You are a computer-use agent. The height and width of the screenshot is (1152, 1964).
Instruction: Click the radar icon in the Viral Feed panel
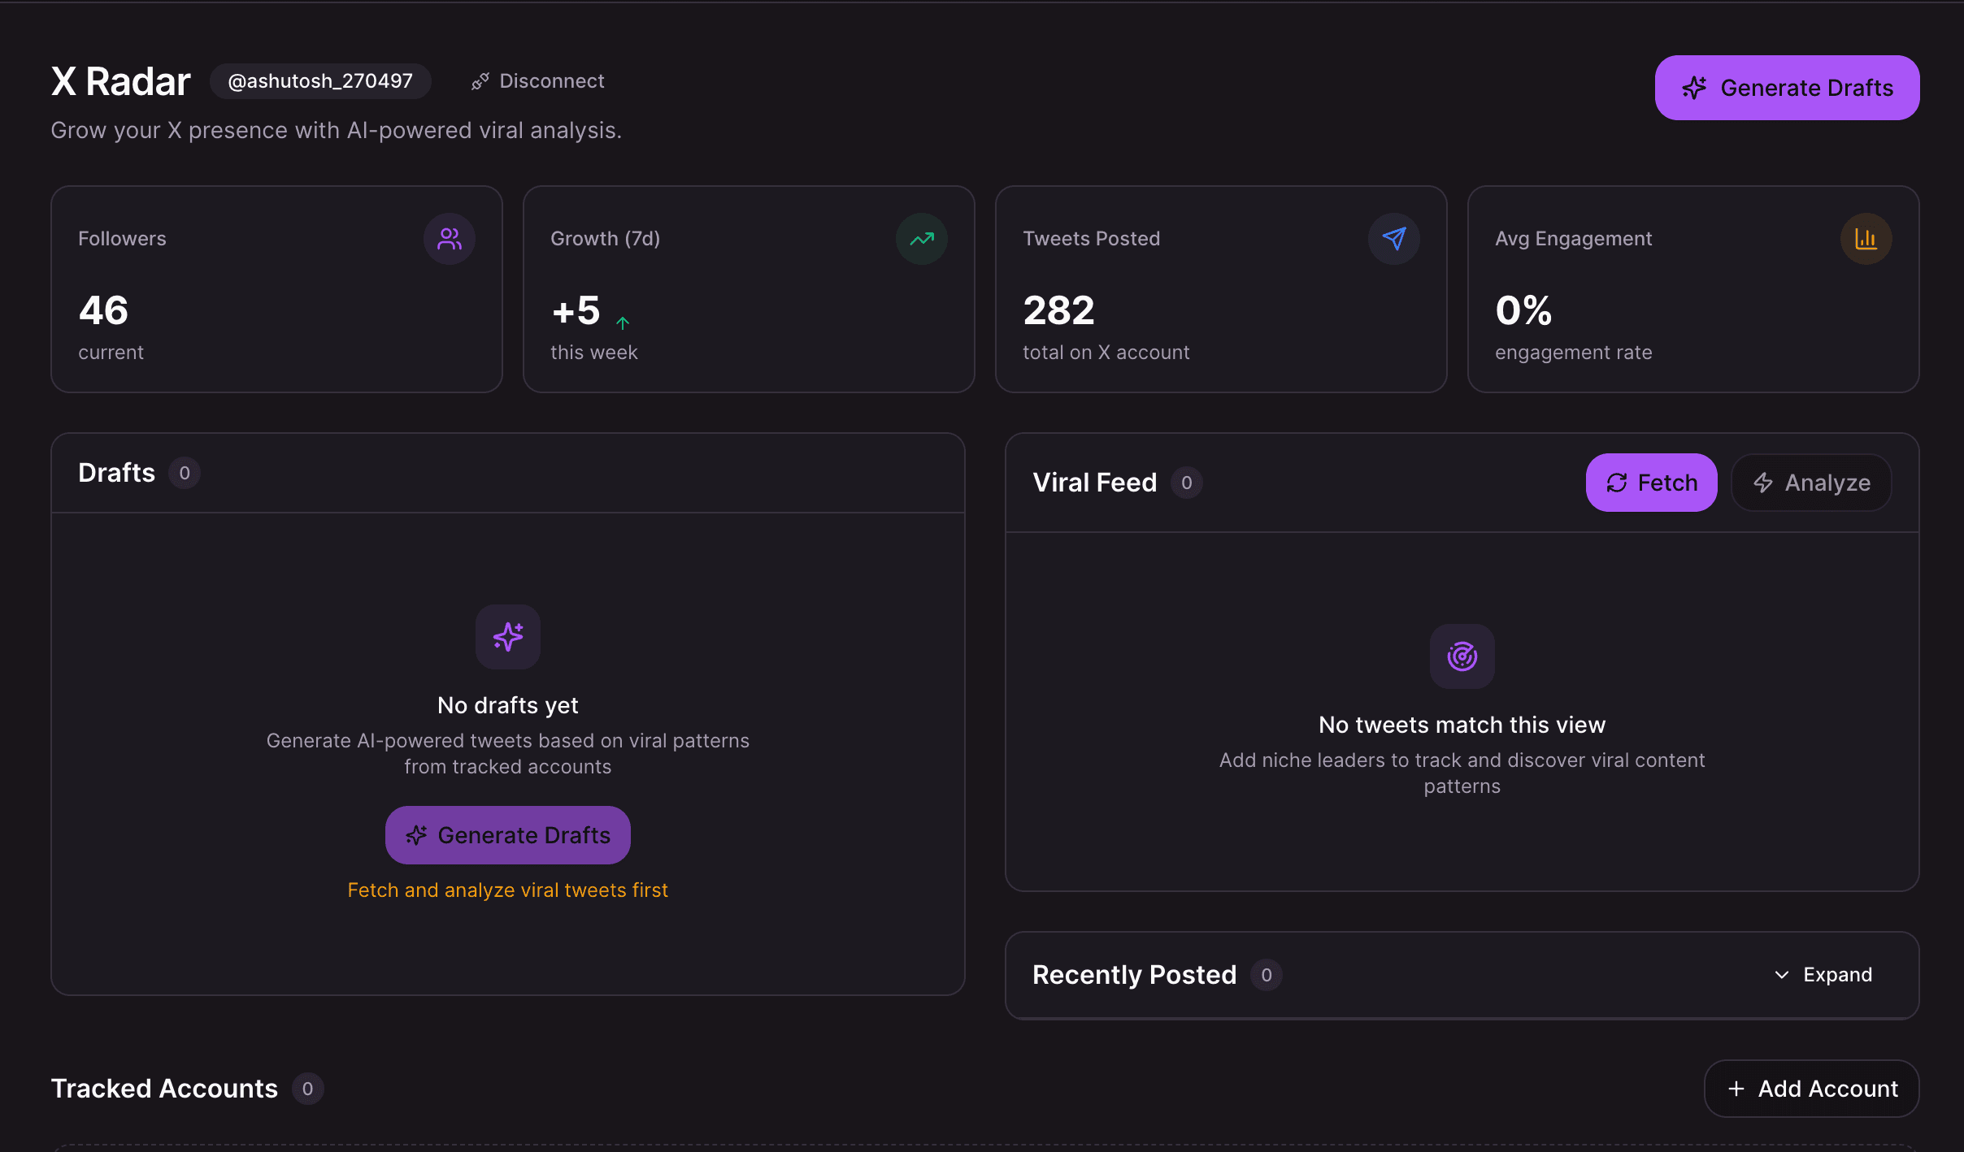[x=1462, y=656]
